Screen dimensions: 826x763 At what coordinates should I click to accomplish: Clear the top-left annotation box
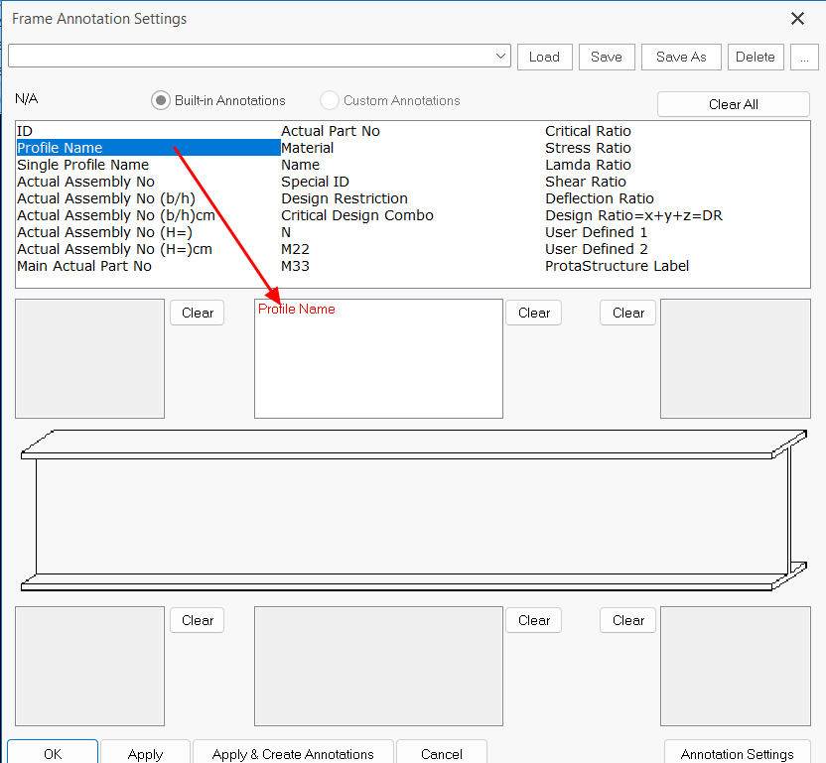tap(197, 313)
